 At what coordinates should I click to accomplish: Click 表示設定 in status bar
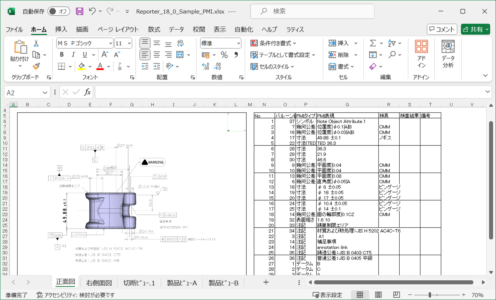(327, 295)
